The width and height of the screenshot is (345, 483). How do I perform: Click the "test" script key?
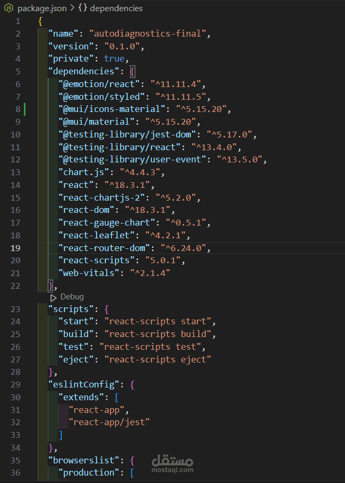pyautogui.click(x=74, y=347)
